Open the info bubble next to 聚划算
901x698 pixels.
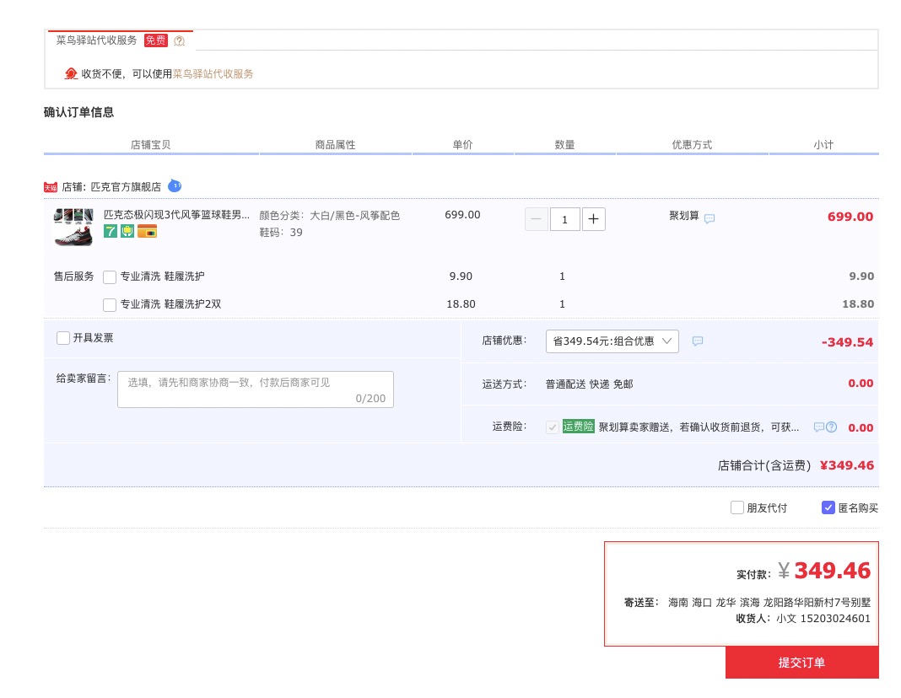[x=709, y=218]
